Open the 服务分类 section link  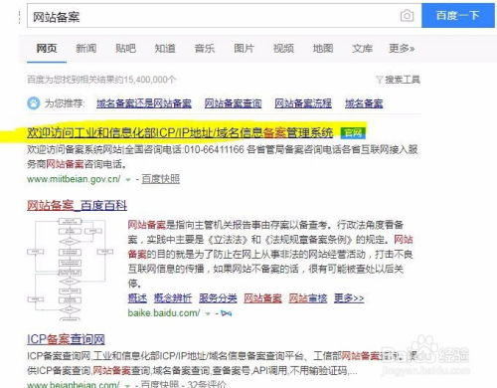tap(218, 298)
